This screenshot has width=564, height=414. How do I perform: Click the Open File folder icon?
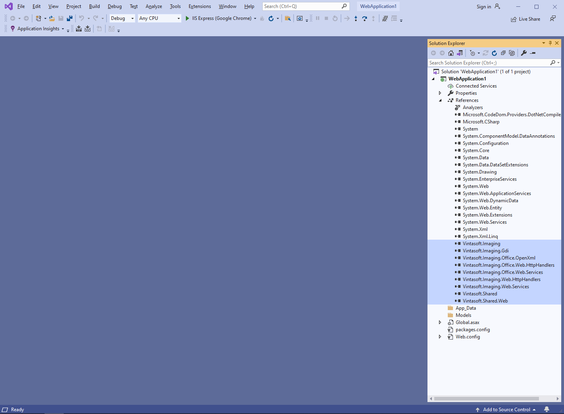(52, 18)
